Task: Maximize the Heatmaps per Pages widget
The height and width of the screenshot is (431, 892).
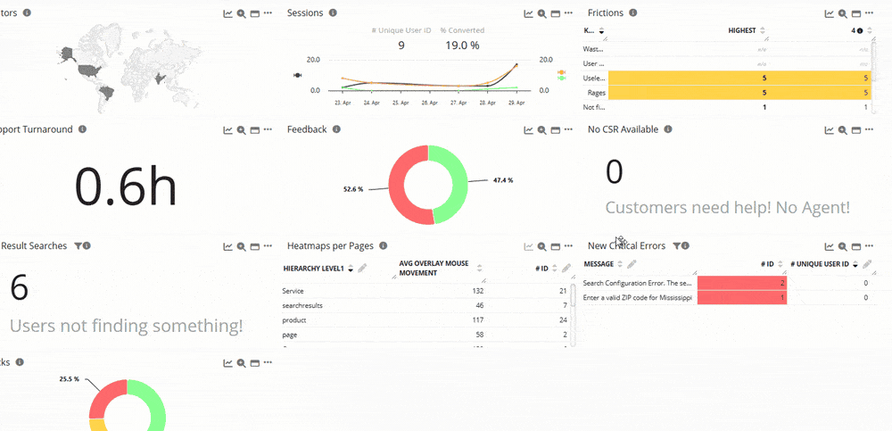Action: (556, 246)
